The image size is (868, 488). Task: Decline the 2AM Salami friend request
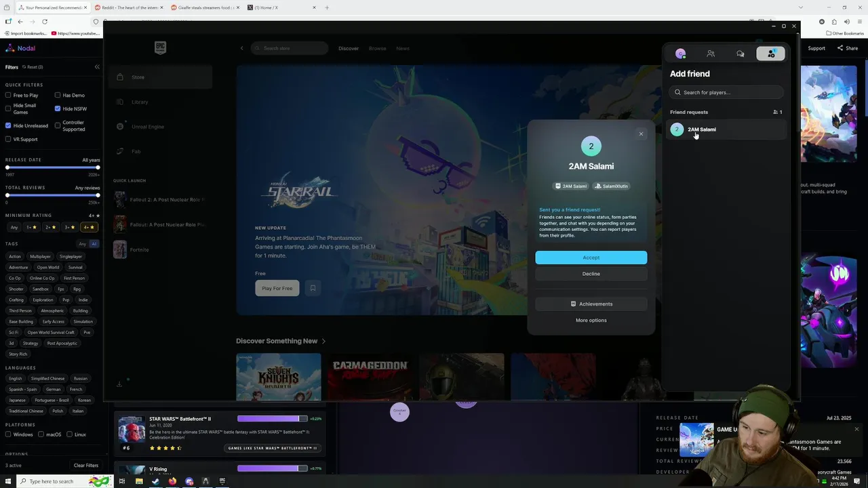[591, 274]
